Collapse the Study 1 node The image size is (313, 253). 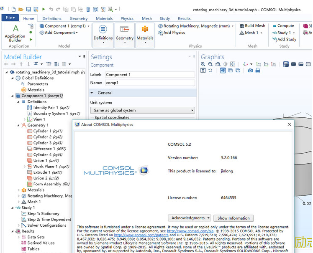click(x=13, y=208)
